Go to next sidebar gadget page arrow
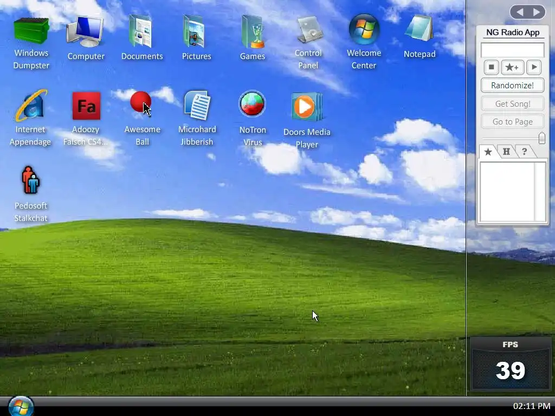555x416 pixels. pyautogui.click(x=537, y=12)
